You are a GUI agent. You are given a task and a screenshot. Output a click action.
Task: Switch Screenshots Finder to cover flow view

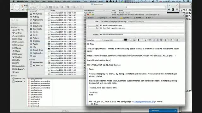tap(57, 7)
